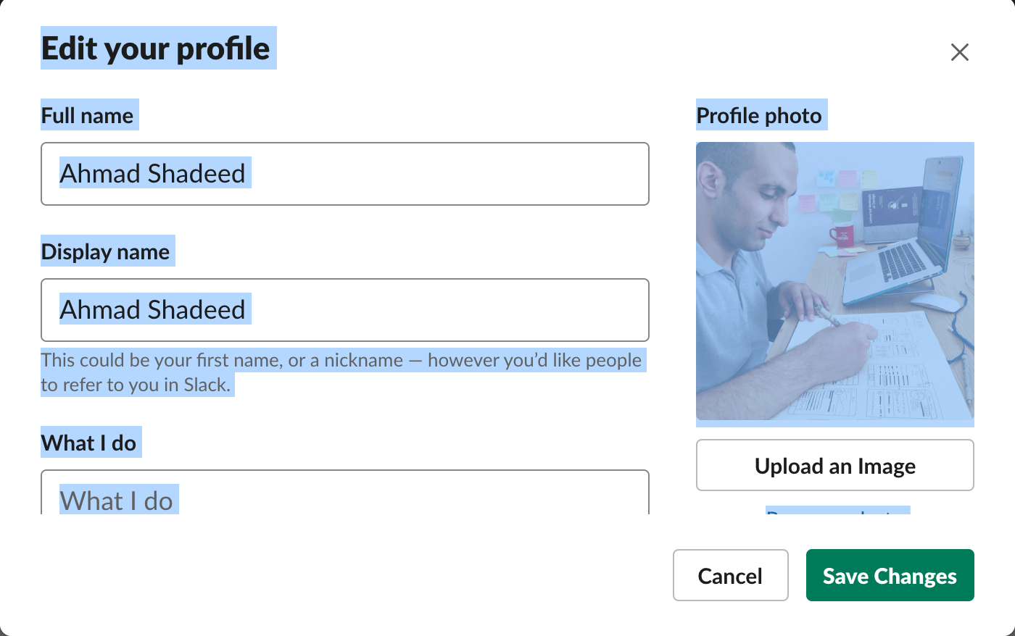
Task: Click the red mug in profile photo
Action: pyautogui.click(x=842, y=235)
